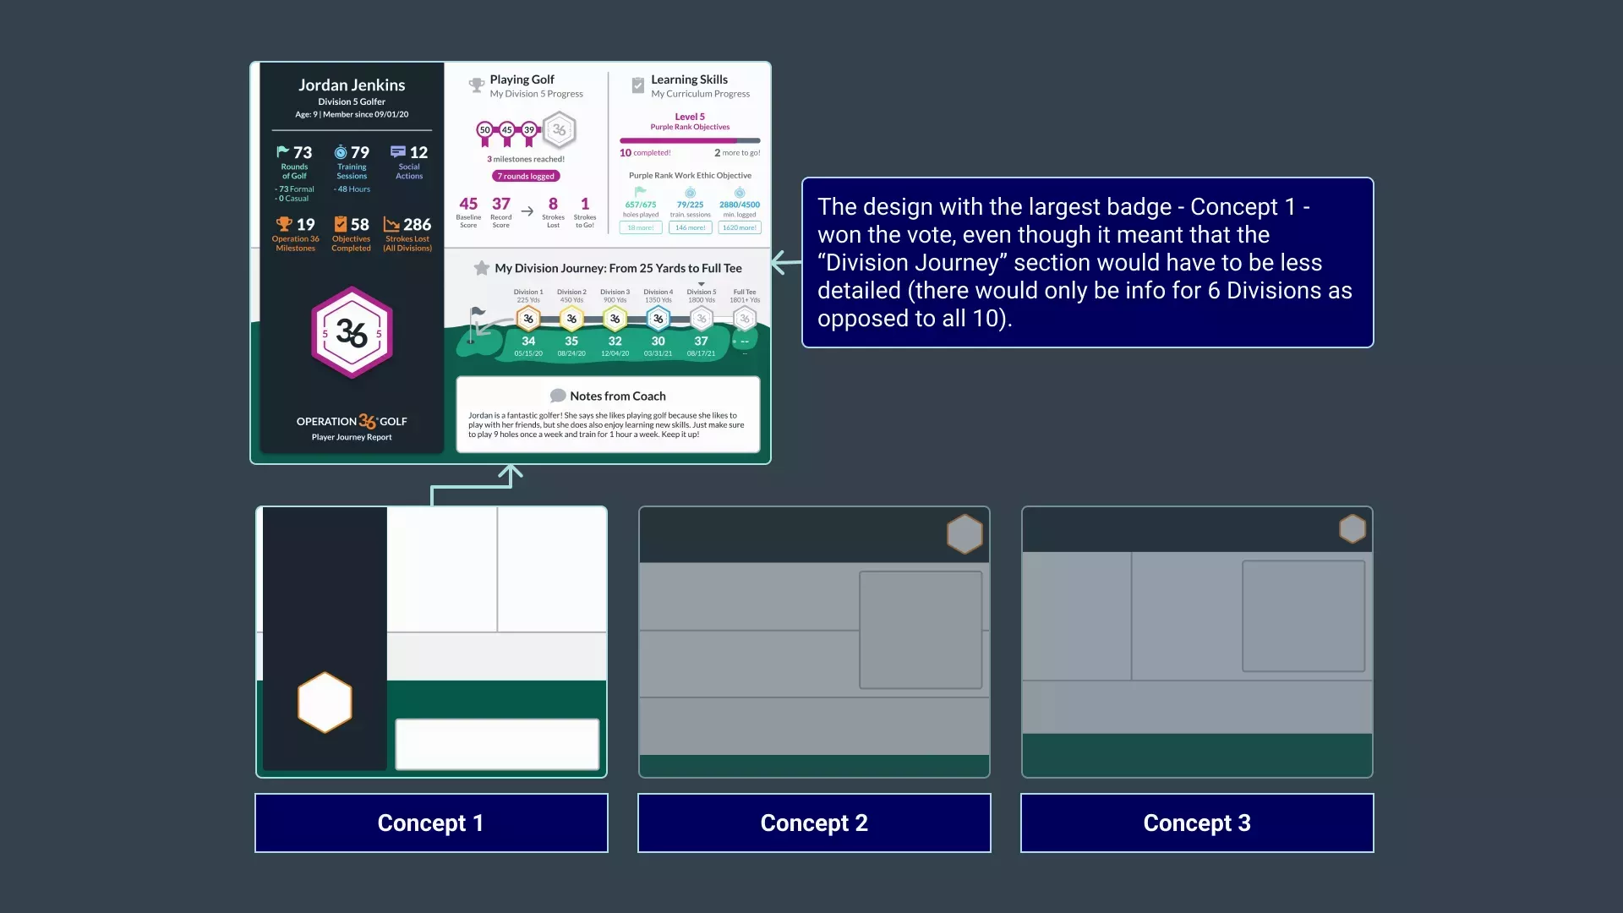Click the Concept 1 layout button
The image size is (1623, 913).
pyautogui.click(x=430, y=823)
